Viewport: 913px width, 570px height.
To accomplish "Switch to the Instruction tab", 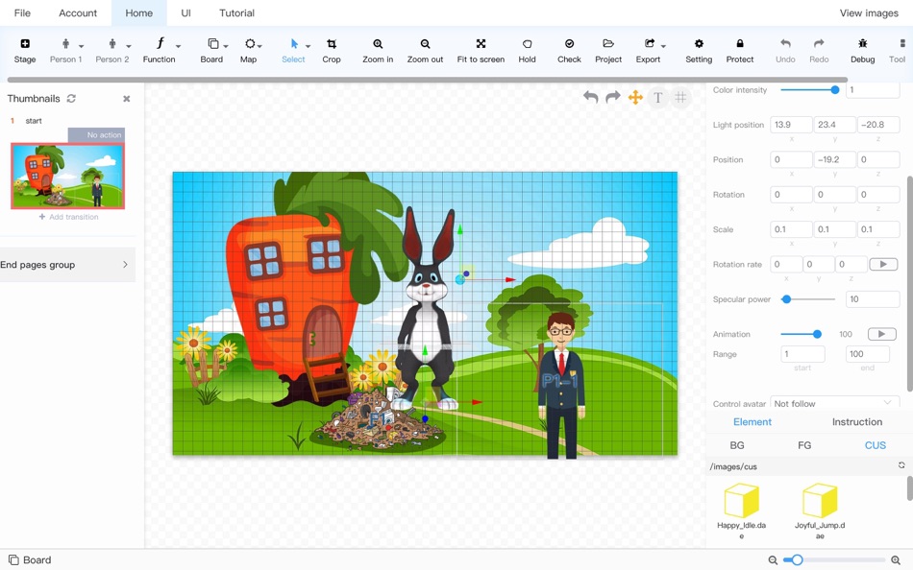I will click(x=856, y=421).
